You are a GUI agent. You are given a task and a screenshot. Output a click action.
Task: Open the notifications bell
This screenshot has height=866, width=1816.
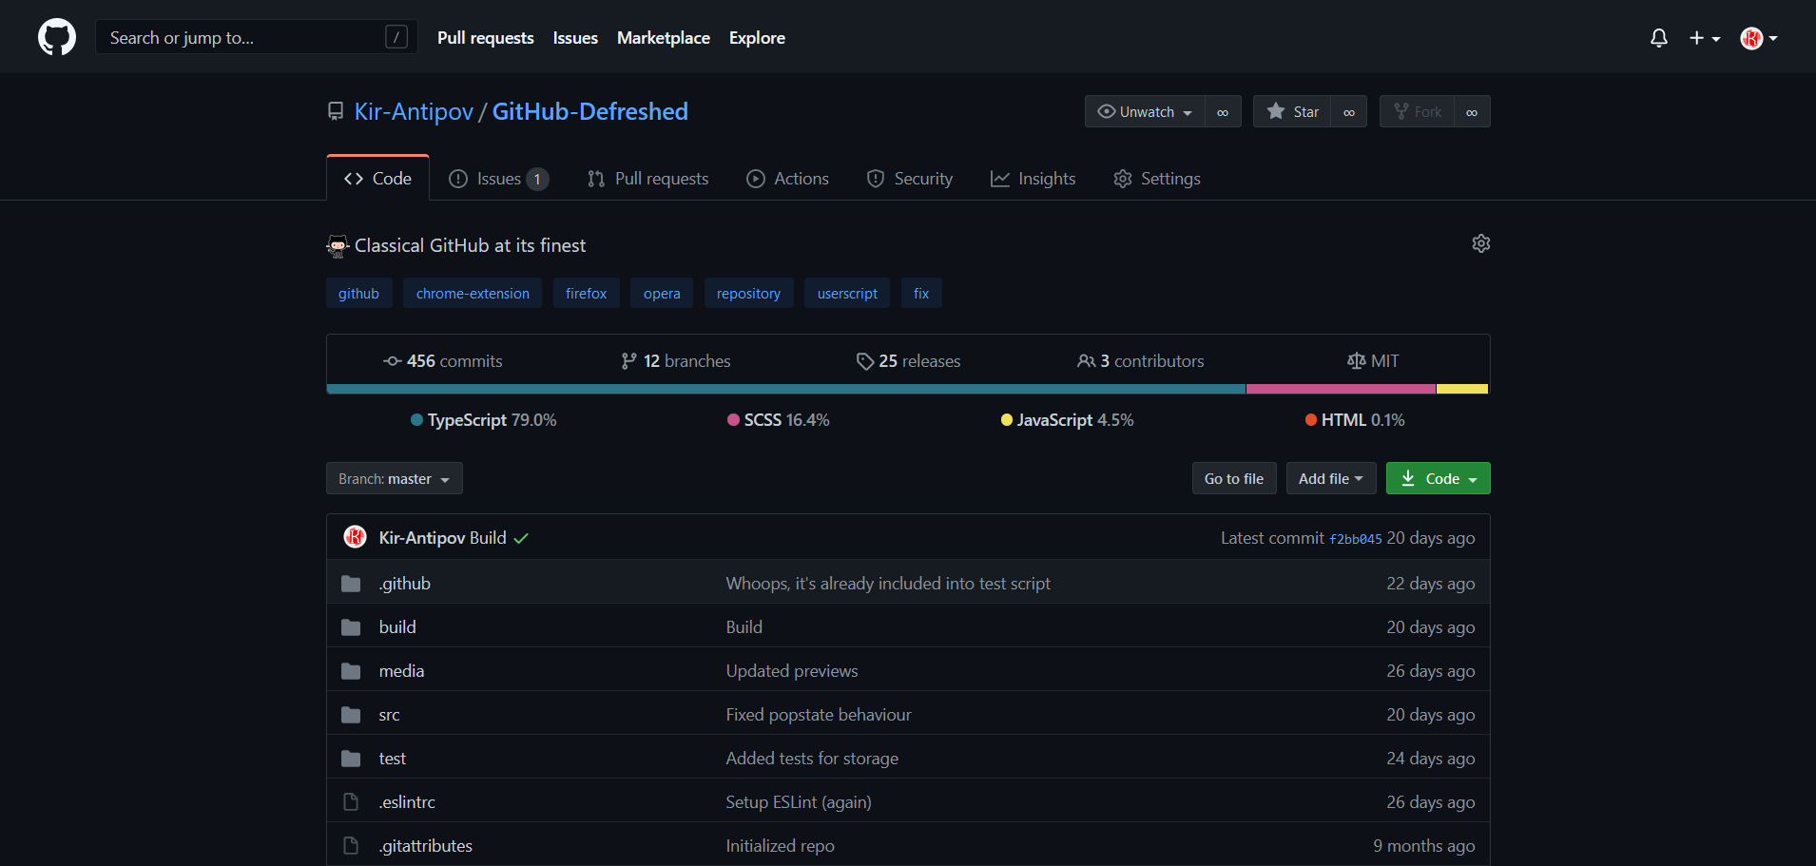click(x=1658, y=38)
